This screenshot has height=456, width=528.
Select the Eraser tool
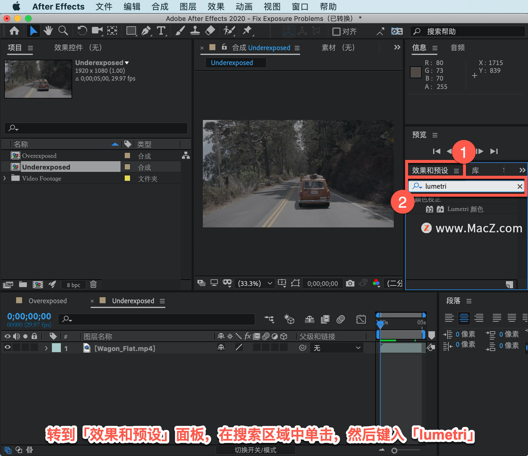[x=210, y=31]
